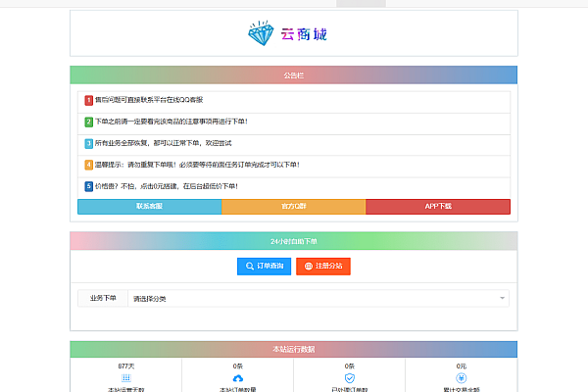
Task: Select the 业务下单 label tab
Action: (x=103, y=298)
